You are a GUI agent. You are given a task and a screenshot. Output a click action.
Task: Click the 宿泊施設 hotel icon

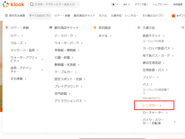[95, 28]
